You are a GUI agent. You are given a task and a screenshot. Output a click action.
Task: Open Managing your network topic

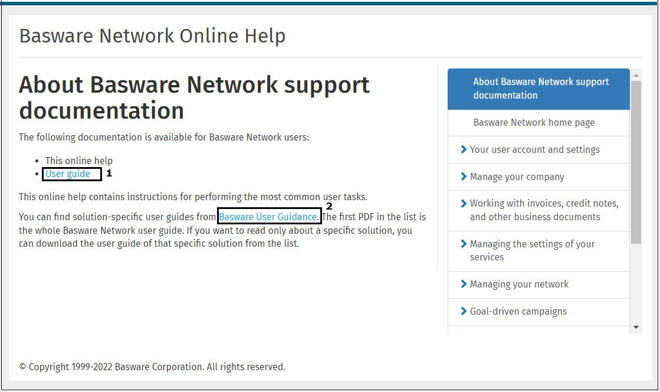519,285
